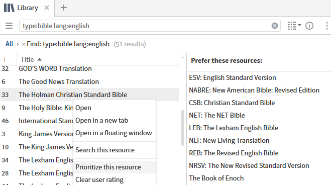331x185 pixels.
Task: Open the view mode dropdown
Action: [x=294, y=26]
